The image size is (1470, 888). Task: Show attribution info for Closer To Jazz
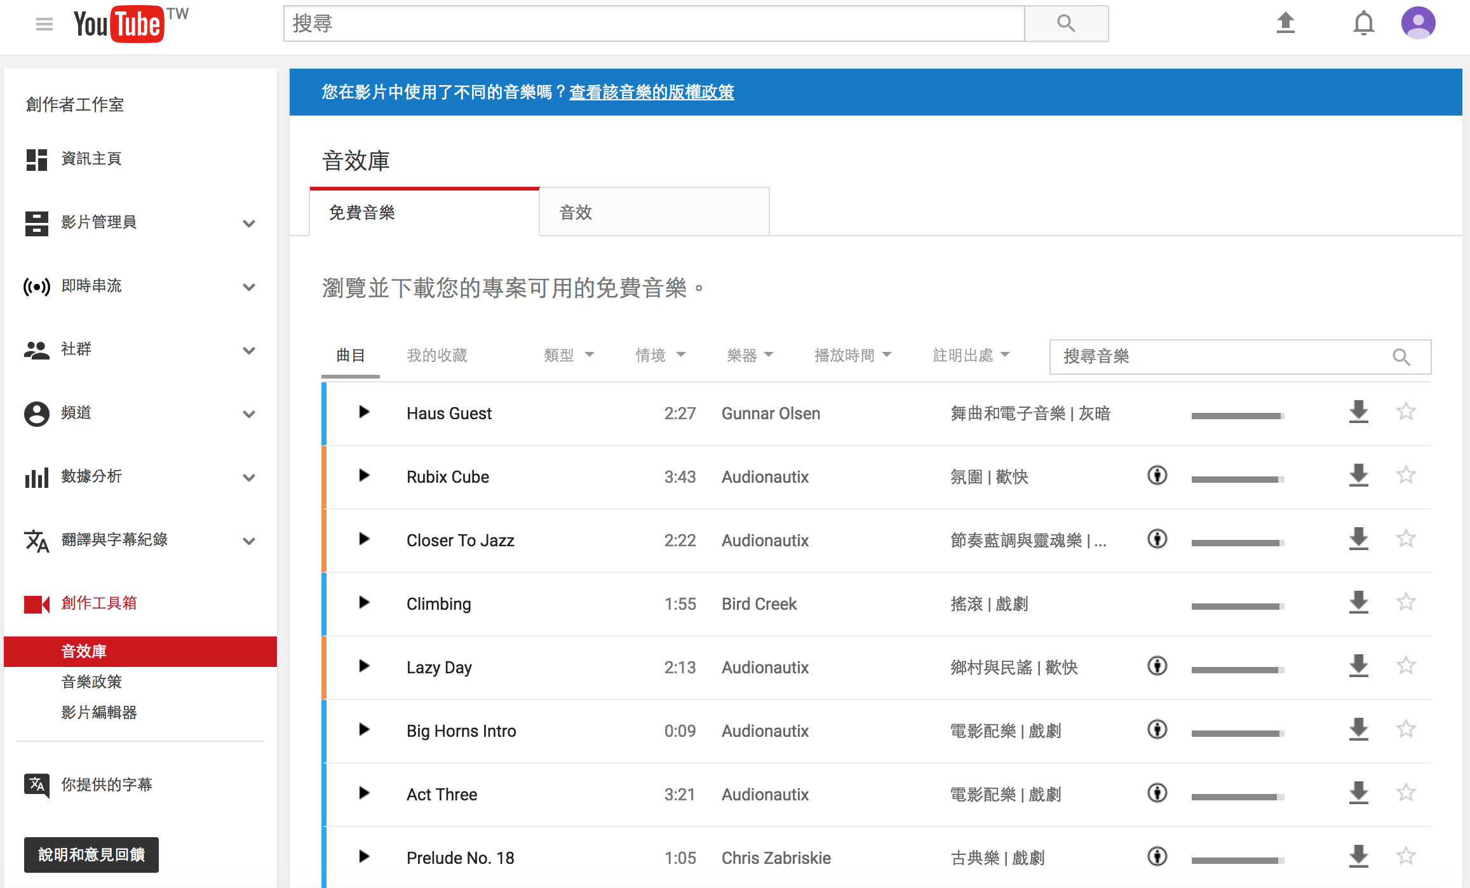tap(1157, 539)
